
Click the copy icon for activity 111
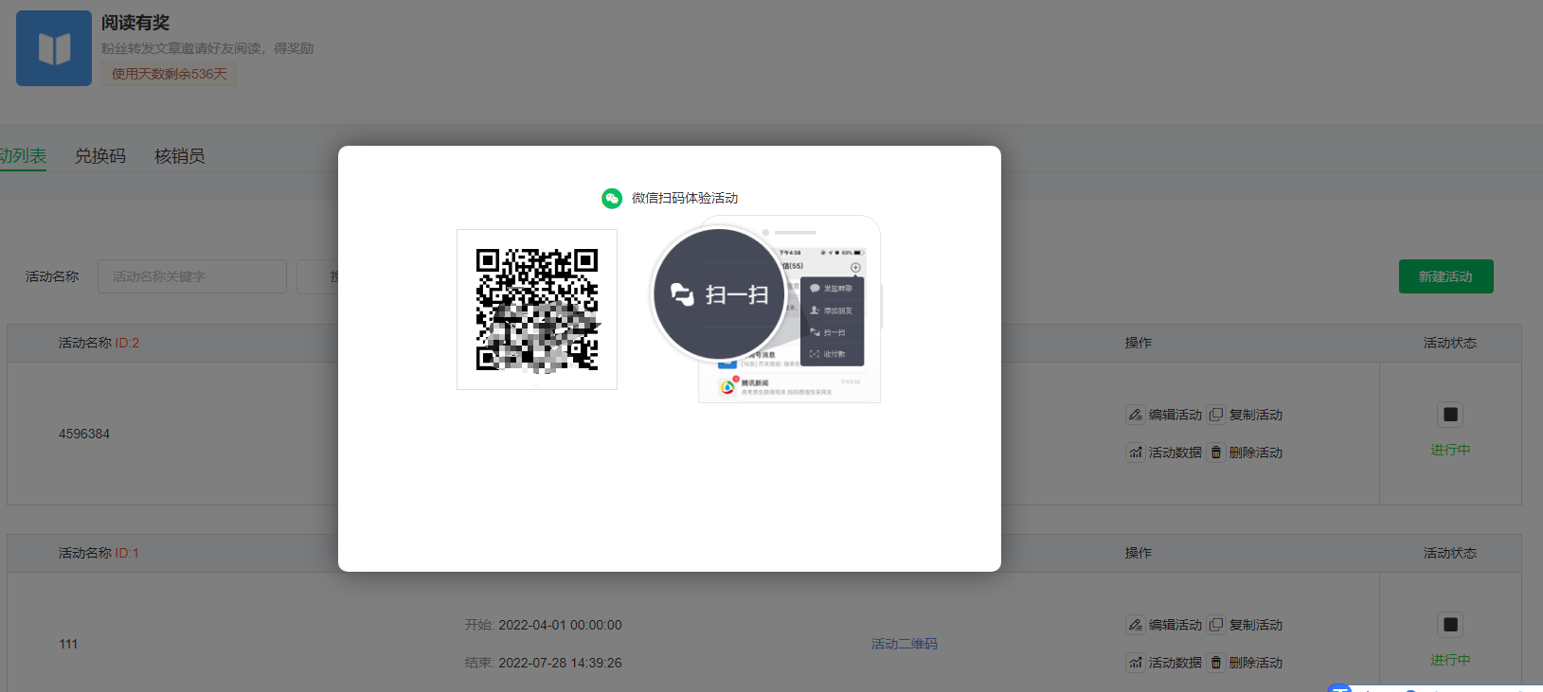coord(1215,625)
